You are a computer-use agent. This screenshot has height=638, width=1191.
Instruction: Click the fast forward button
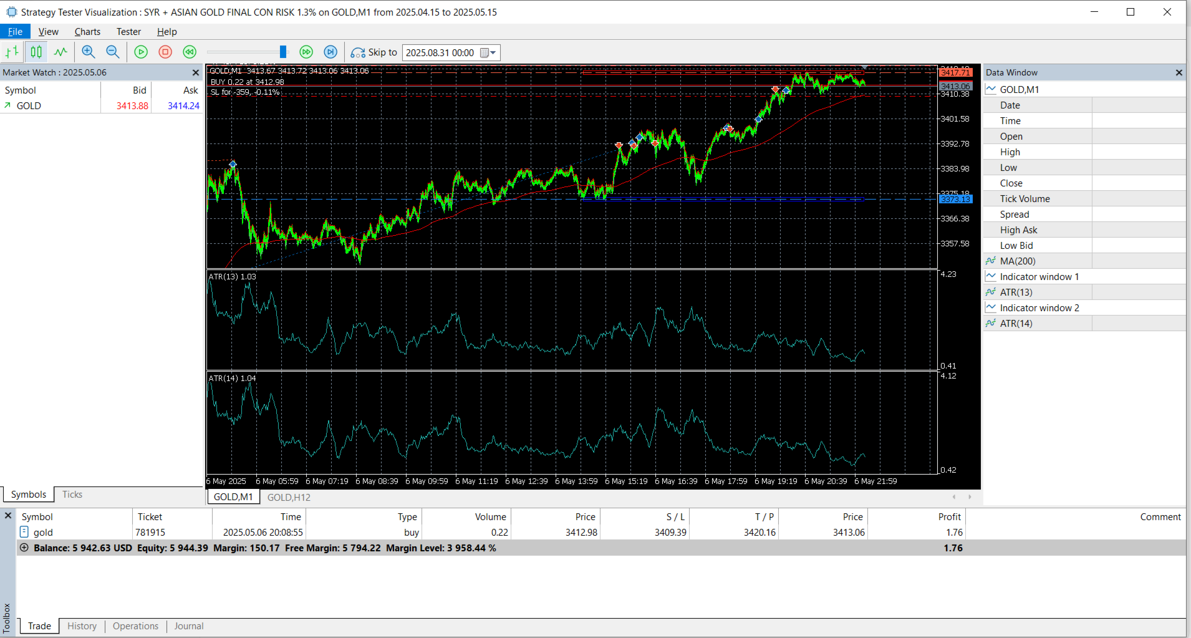click(x=306, y=52)
